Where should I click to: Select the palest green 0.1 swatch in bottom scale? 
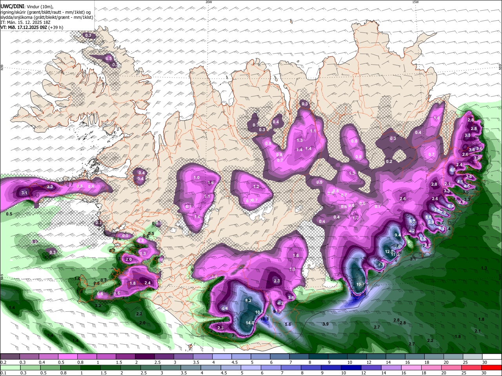click(9, 368)
